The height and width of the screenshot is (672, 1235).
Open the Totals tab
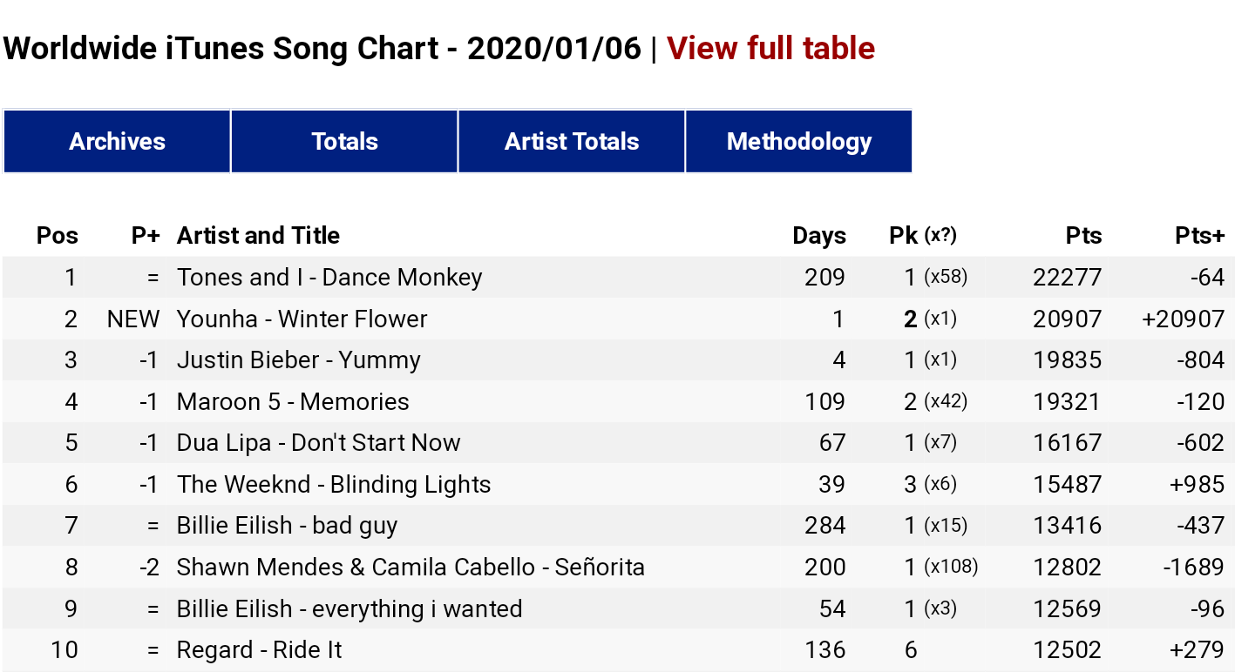[344, 142]
